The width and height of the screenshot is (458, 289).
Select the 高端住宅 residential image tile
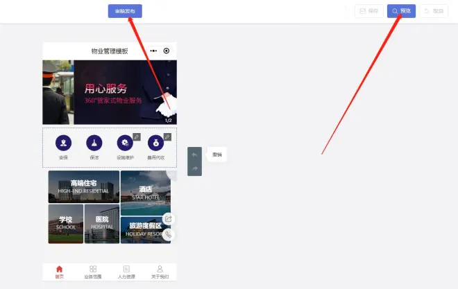coord(83,186)
